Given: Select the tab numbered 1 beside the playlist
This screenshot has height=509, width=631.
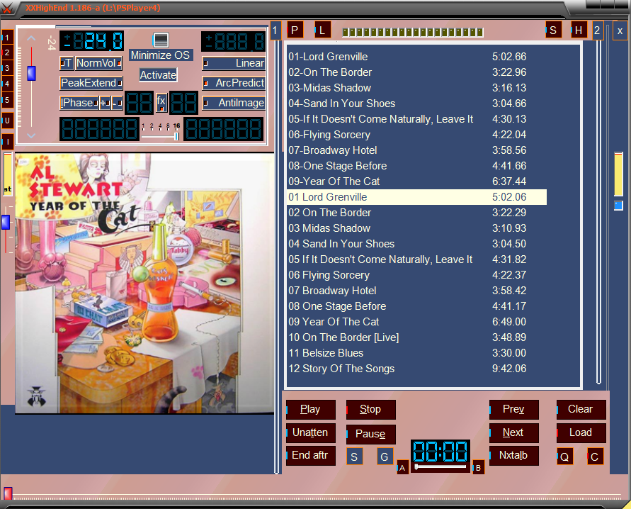Looking at the screenshot, I should pyautogui.click(x=275, y=30).
